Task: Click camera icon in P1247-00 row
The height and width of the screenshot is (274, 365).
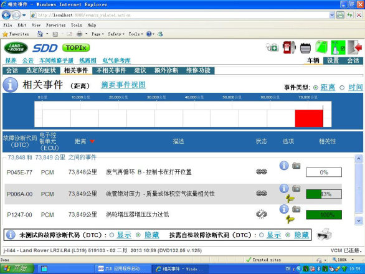Action: tap(296, 209)
